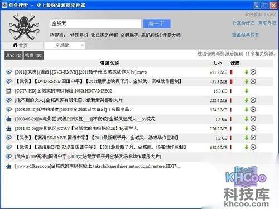The width and height of the screenshot is (279, 209).
Task: Download 【高清版DVD-RMVB.国语中字】 638.0 MB resource
Action: pyautogui.click(x=247, y=147)
